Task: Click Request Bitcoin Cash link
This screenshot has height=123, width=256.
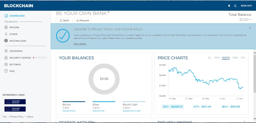Action: point(131,111)
